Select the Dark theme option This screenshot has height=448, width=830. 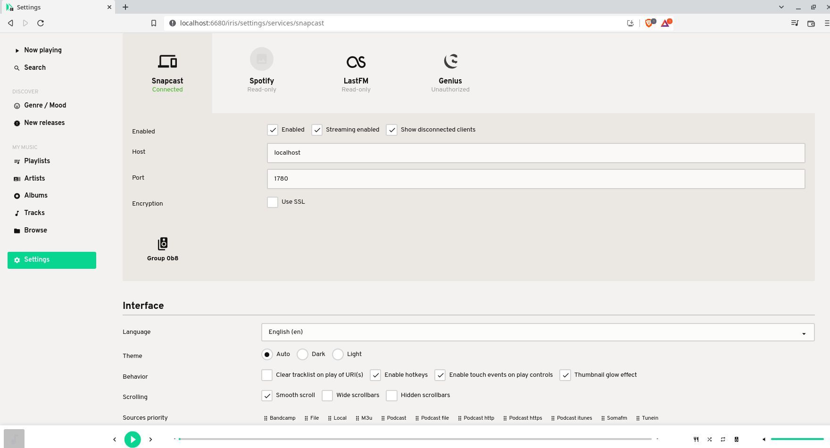[302, 354]
